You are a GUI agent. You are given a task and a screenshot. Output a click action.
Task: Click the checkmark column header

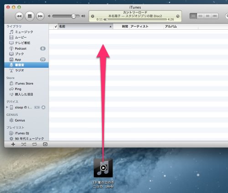coord(56,26)
